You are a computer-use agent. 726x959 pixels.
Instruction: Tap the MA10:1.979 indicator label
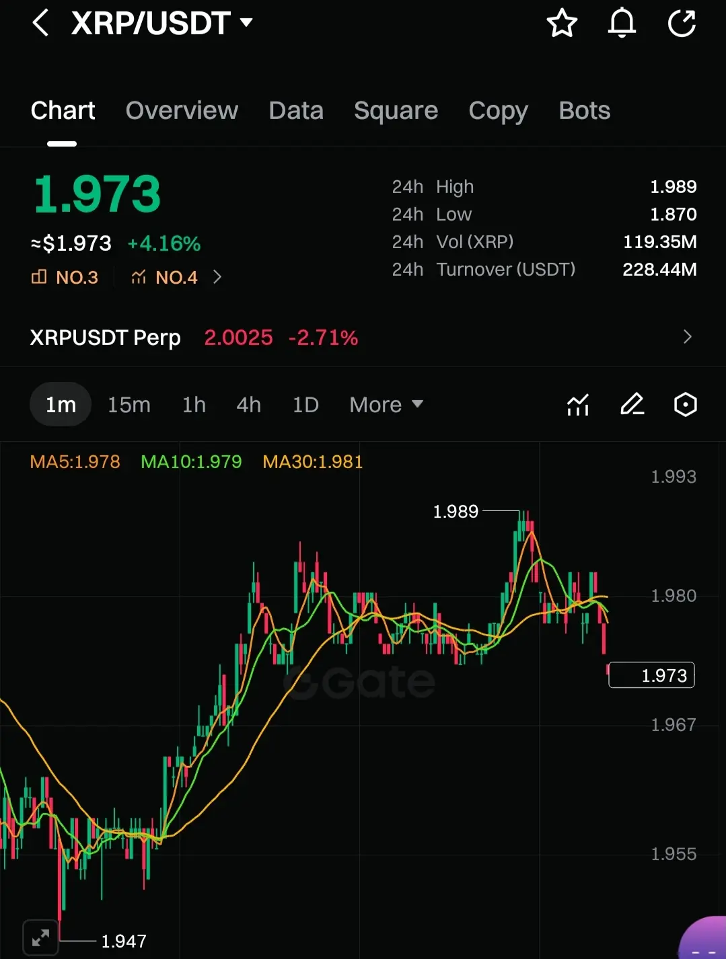coord(191,462)
